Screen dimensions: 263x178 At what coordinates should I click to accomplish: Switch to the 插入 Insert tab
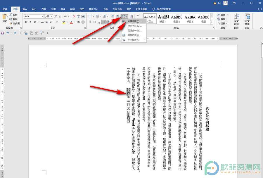click(25, 9)
